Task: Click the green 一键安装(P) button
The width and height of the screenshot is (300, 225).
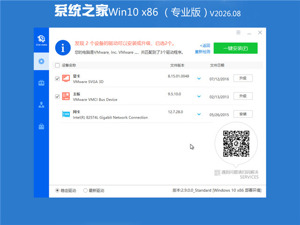Action: point(235,48)
